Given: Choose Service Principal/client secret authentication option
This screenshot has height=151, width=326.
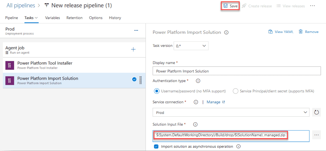Looking at the screenshot, I should tap(236, 91).
